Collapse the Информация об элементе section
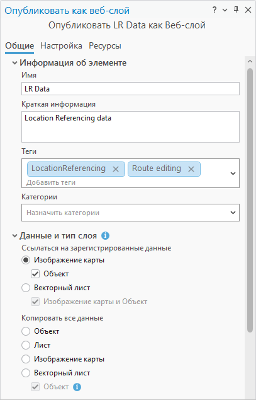The image size is (256, 400). click(x=15, y=62)
